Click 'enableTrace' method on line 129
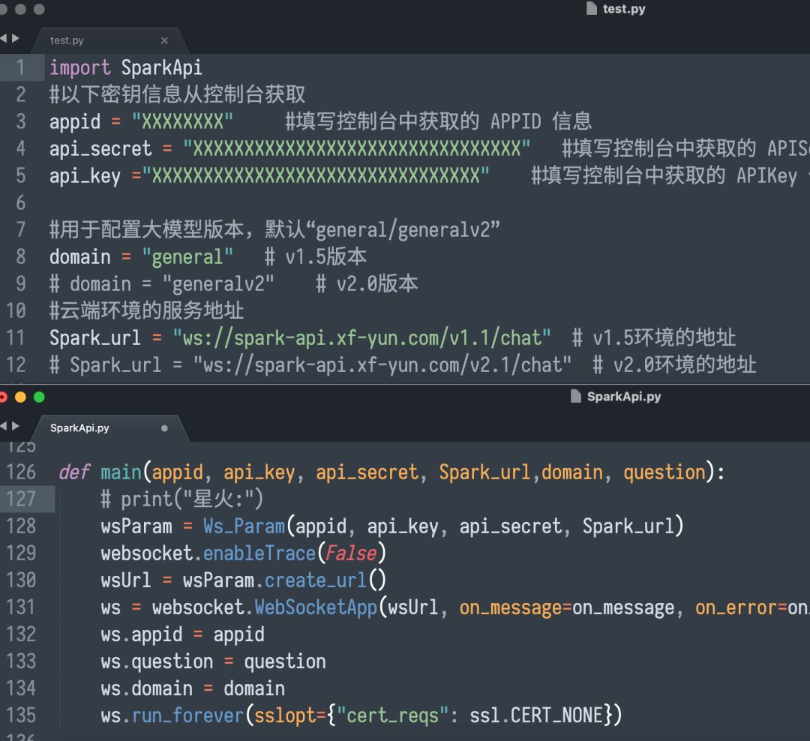 (259, 553)
